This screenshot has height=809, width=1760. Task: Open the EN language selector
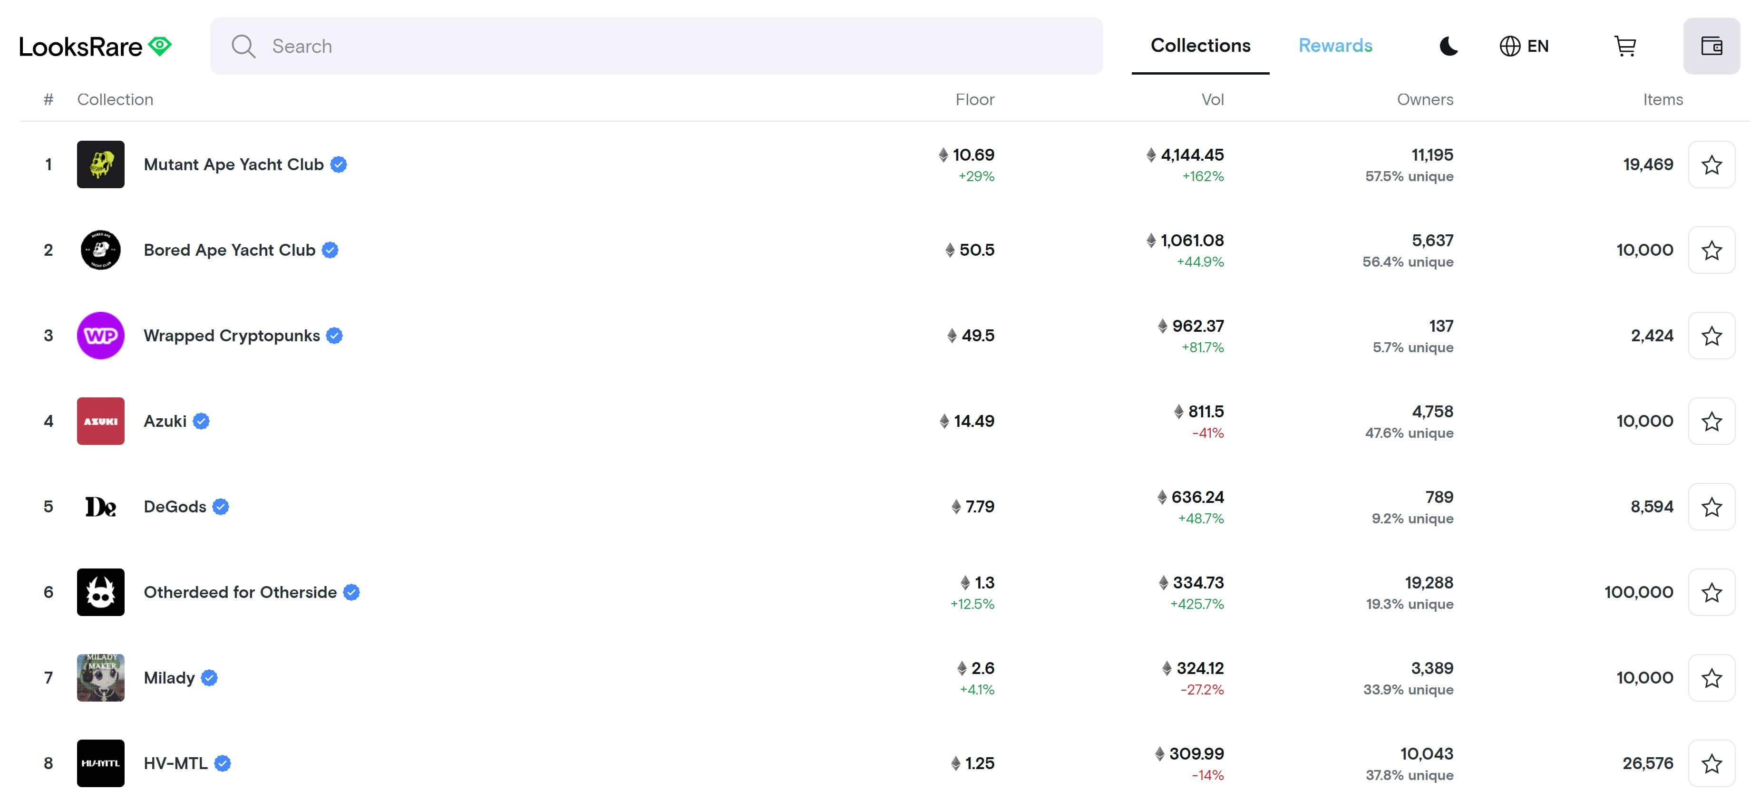1524,46
